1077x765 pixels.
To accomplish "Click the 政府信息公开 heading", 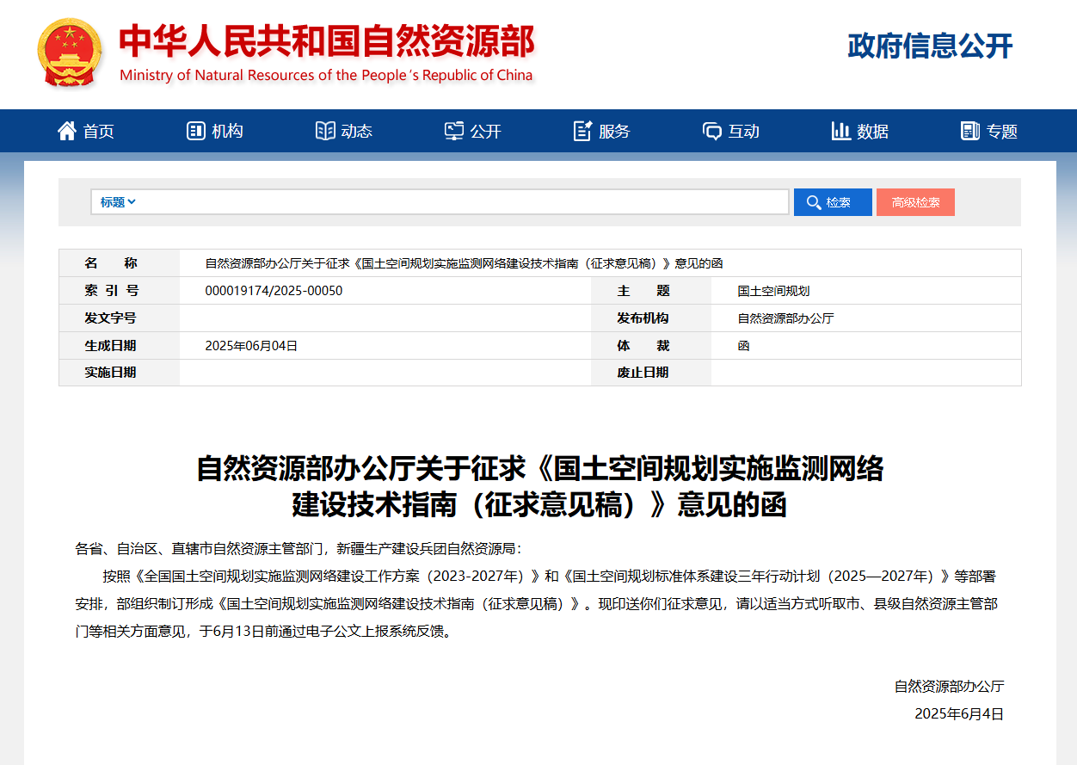I will 930,46.
